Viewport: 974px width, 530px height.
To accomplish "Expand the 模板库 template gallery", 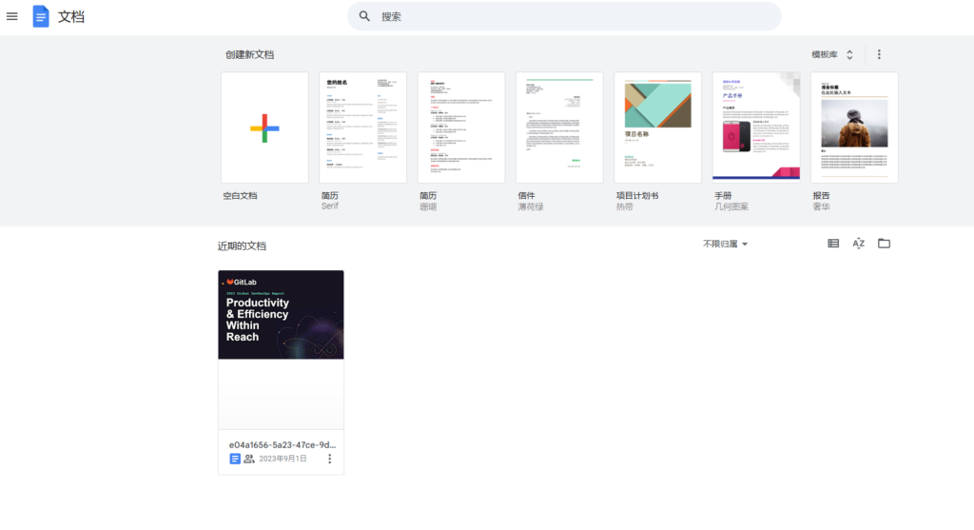I will tap(832, 54).
